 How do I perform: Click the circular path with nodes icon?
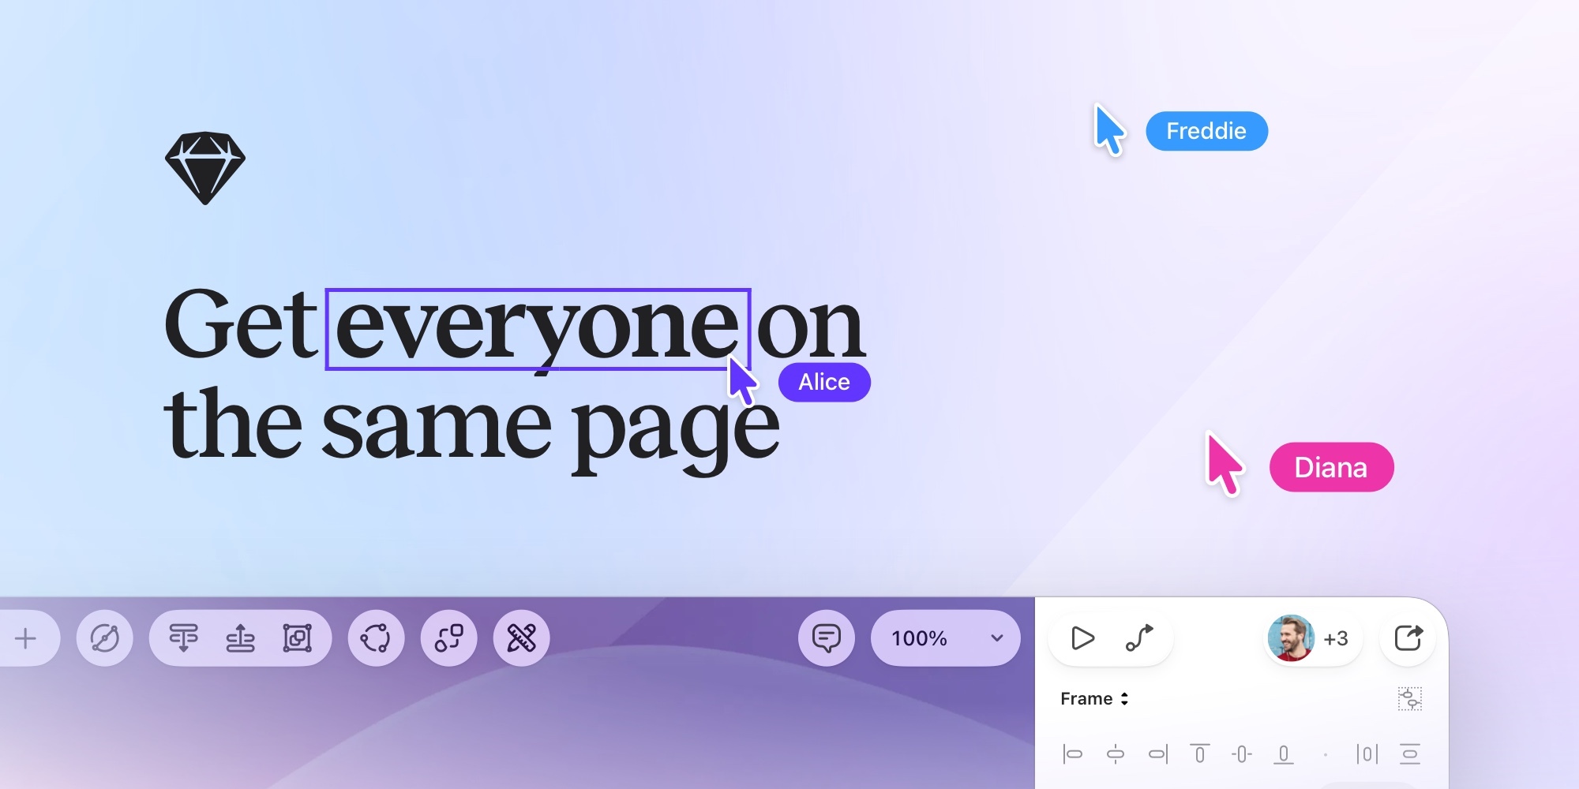tap(376, 638)
